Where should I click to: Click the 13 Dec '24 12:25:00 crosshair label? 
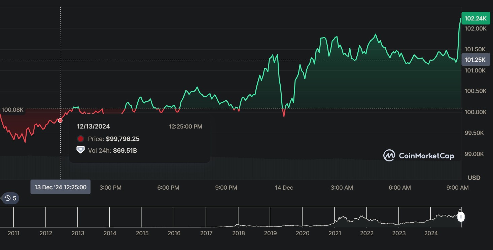61,187
